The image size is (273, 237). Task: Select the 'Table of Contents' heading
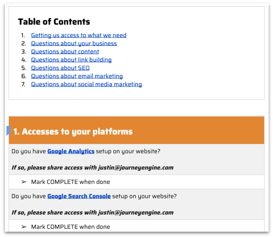pyautogui.click(x=54, y=22)
